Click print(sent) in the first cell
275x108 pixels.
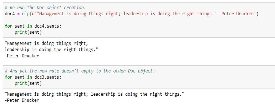[28, 32]
